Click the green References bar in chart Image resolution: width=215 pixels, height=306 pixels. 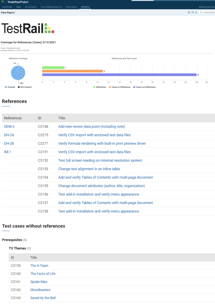click(53, 68)
